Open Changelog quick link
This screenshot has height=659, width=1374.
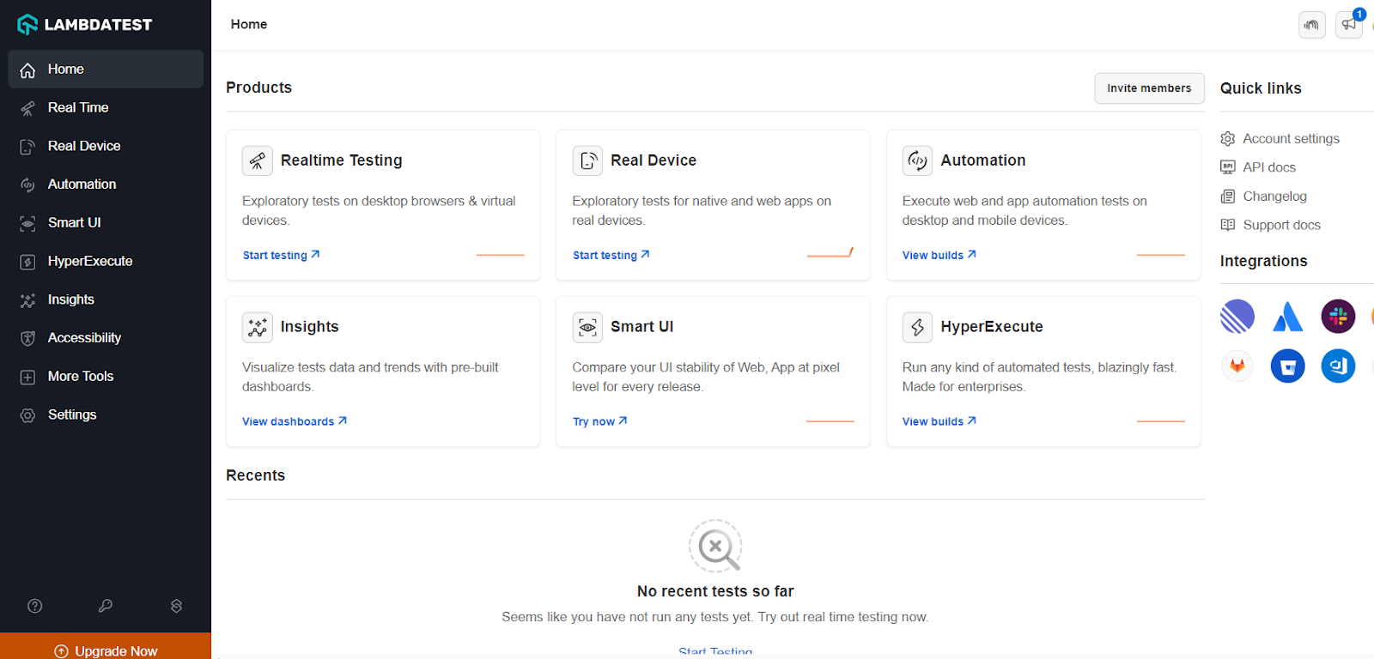(1264, 196)
